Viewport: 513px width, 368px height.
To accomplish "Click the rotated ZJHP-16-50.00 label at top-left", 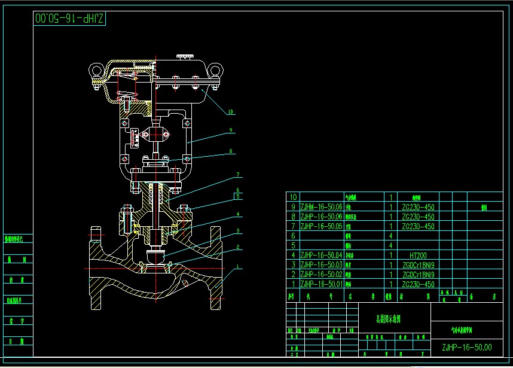I will (69, 19).
